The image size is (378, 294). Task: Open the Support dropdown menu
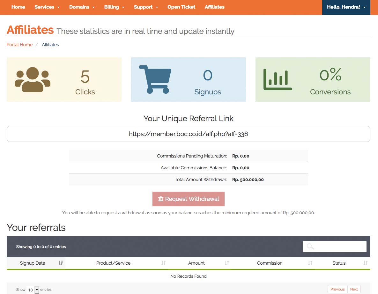point(146,7)
